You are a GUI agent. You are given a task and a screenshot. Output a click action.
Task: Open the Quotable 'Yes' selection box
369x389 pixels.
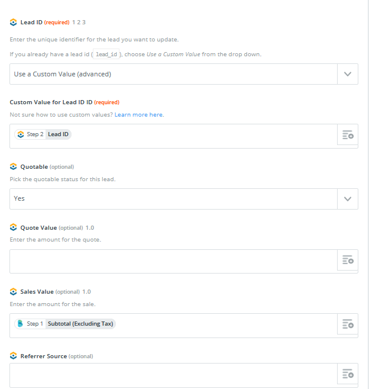(173, 199)
